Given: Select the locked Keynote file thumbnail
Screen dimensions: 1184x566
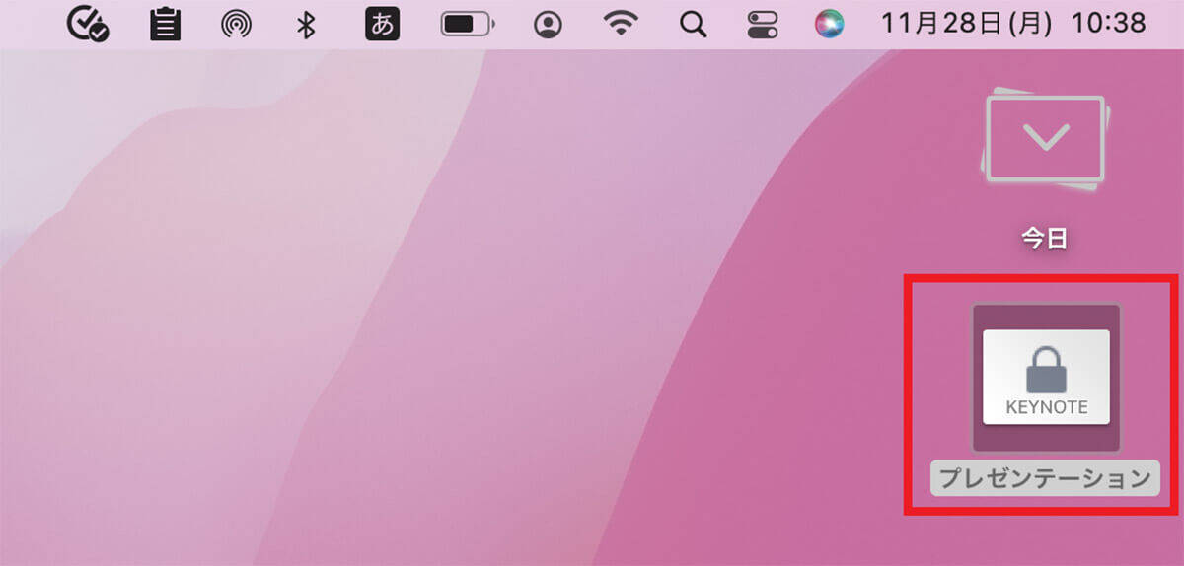Looking at the screenshot, I should click(1046, 378).
